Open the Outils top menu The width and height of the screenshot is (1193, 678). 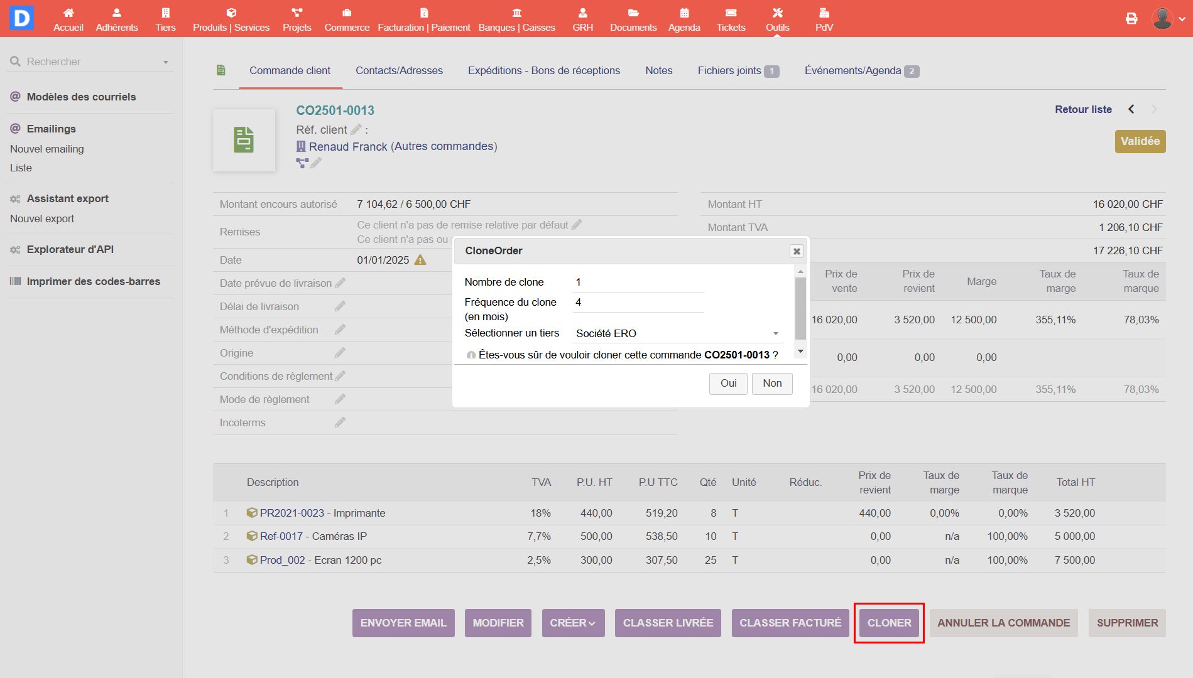coord(777,19)
